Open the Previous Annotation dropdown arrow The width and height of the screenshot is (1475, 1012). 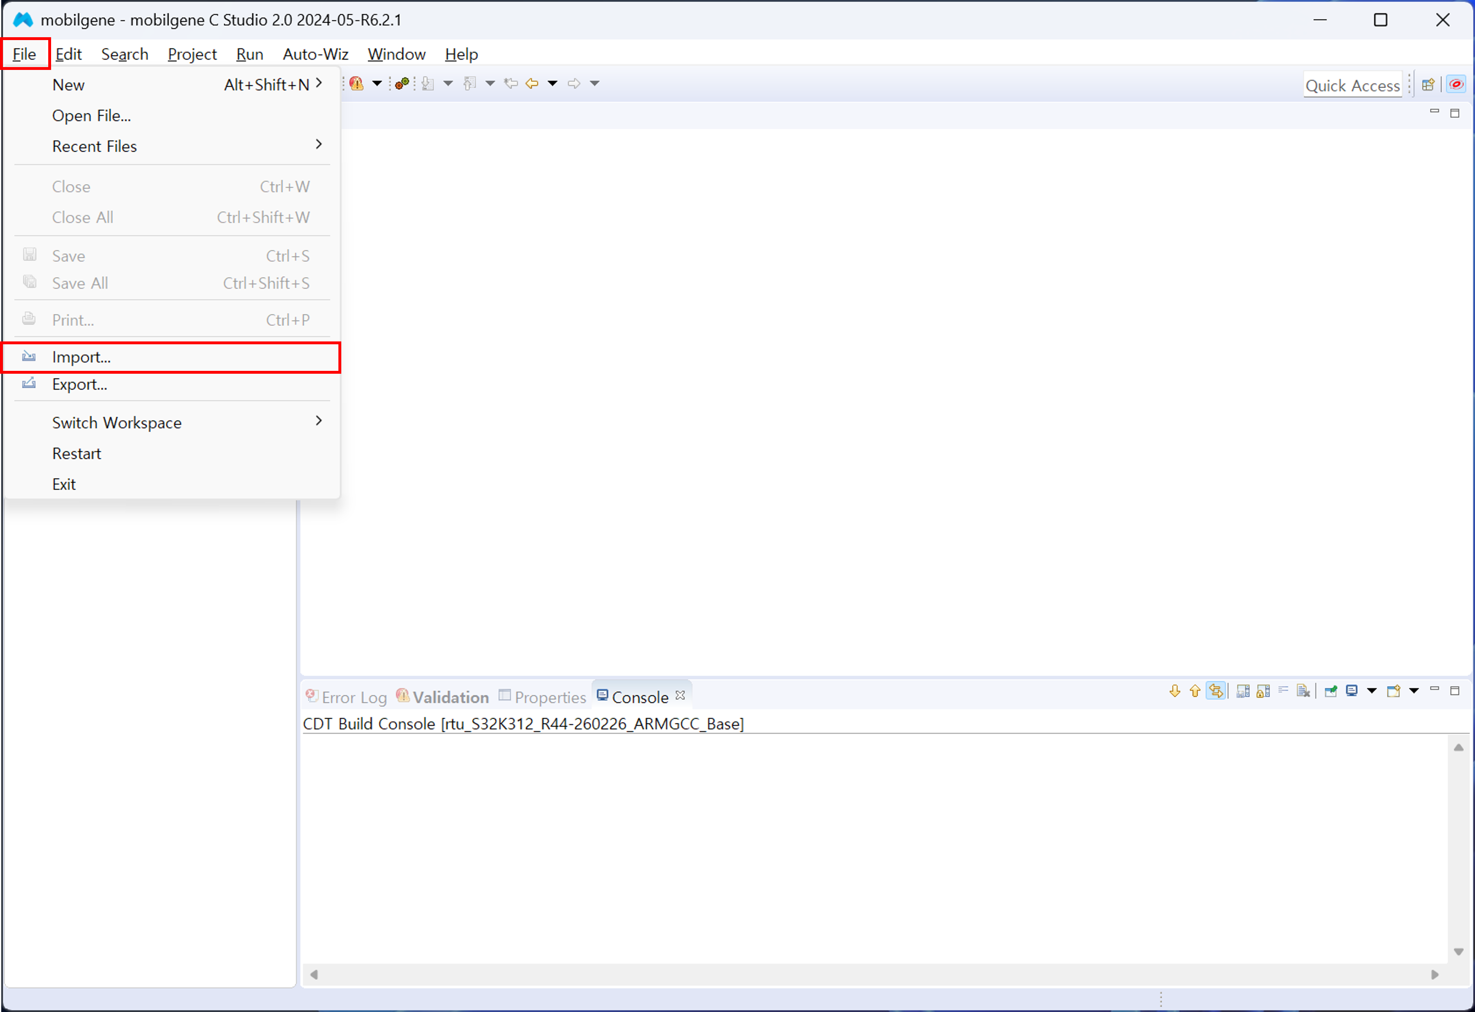tap(490, 83)
